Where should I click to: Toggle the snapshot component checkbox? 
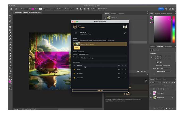(74, 65)
